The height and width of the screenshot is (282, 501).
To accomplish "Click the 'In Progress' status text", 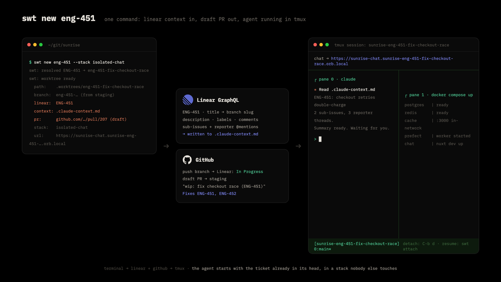I will point(250,172).
